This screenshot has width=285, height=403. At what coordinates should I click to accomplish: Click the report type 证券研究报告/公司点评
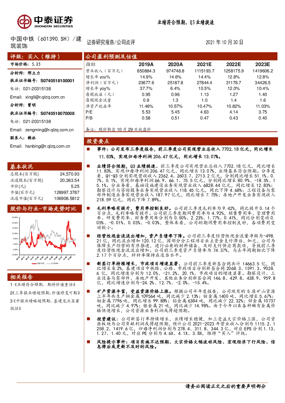click(111, 42)
